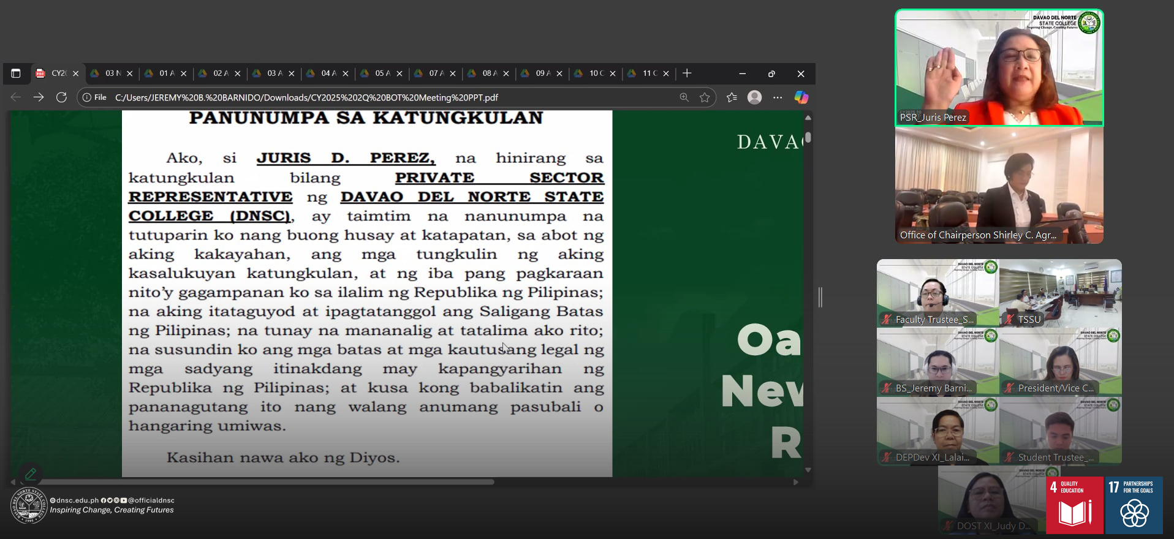The width and height of the screenshot is (1174, 539).
Task: Open the tab actions menu icon
Action: [16, 73]
